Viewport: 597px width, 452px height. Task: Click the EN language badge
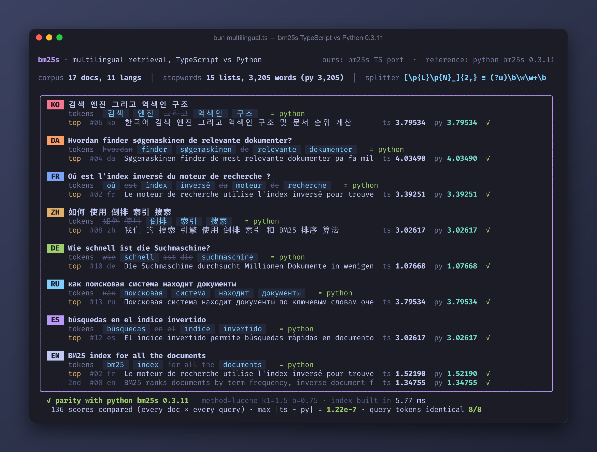click(x=55, y=356)
